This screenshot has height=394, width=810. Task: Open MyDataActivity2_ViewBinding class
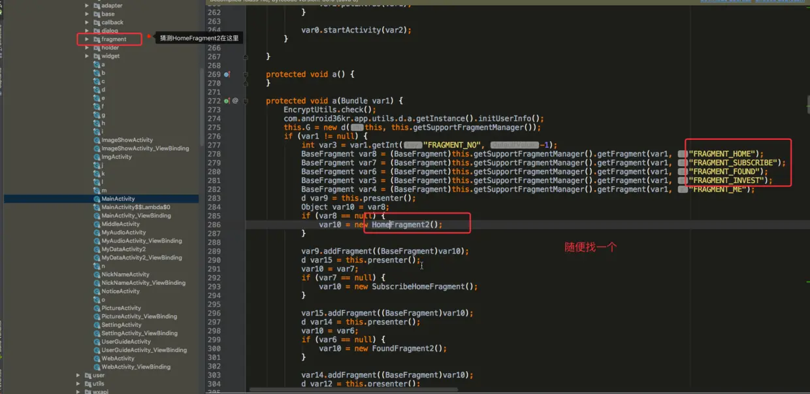[142, 258]
